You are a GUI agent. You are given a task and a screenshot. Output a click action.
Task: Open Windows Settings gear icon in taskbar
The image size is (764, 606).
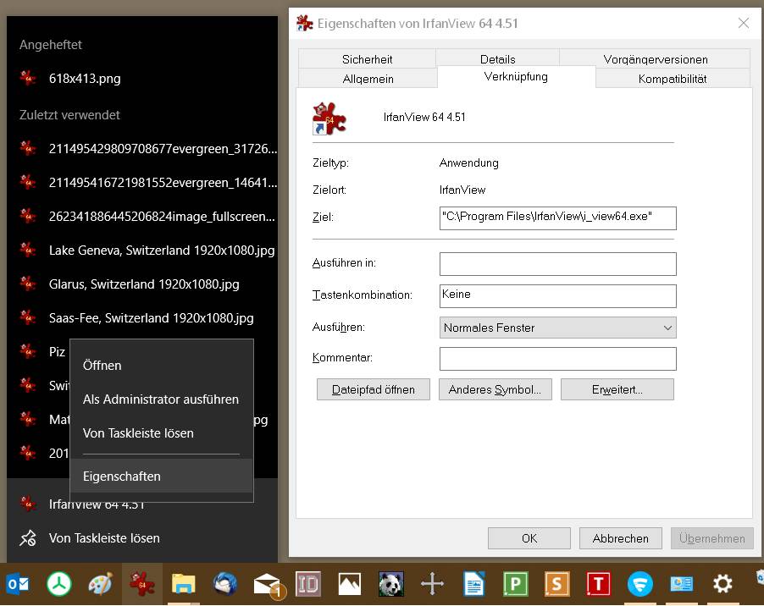(722, 584)
